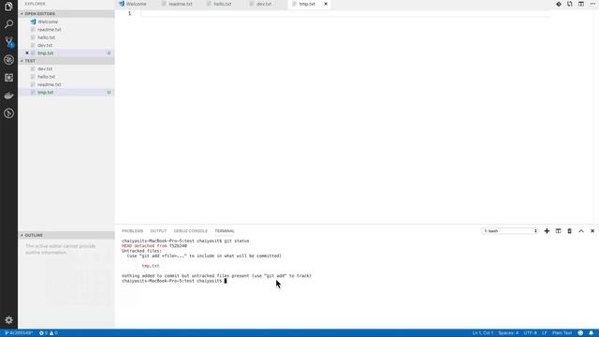Screen dimensions: 599x337
Task: Open notifications bell in status bar
Action: (591, 333)
